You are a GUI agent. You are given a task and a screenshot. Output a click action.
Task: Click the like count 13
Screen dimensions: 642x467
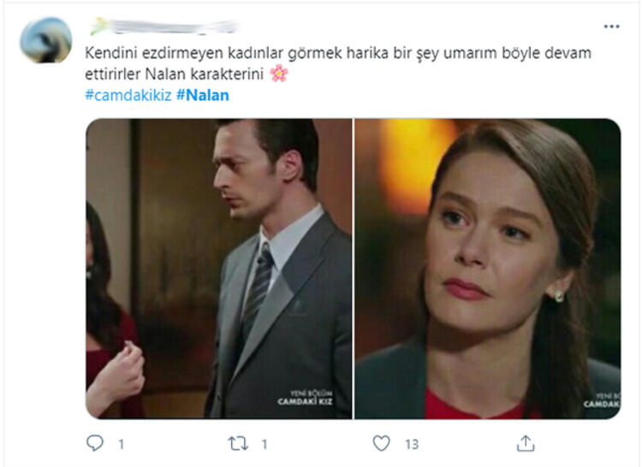412,444
